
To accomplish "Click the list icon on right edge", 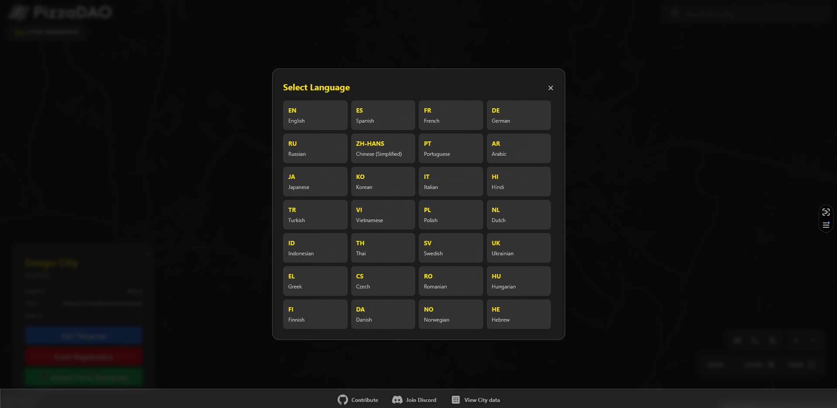I will pyautogui.click(x=826, y=225).
